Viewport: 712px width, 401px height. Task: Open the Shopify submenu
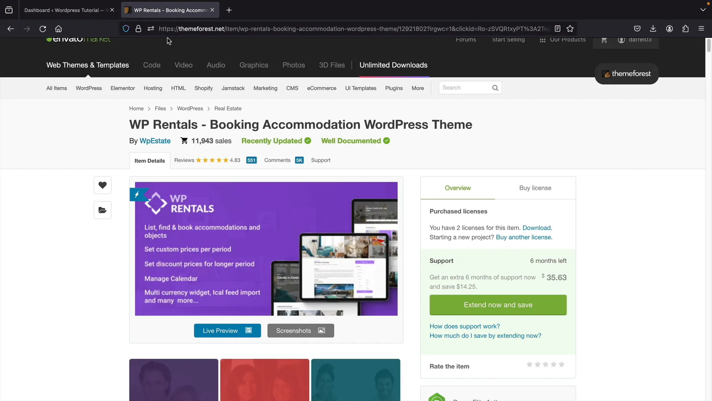203,88
